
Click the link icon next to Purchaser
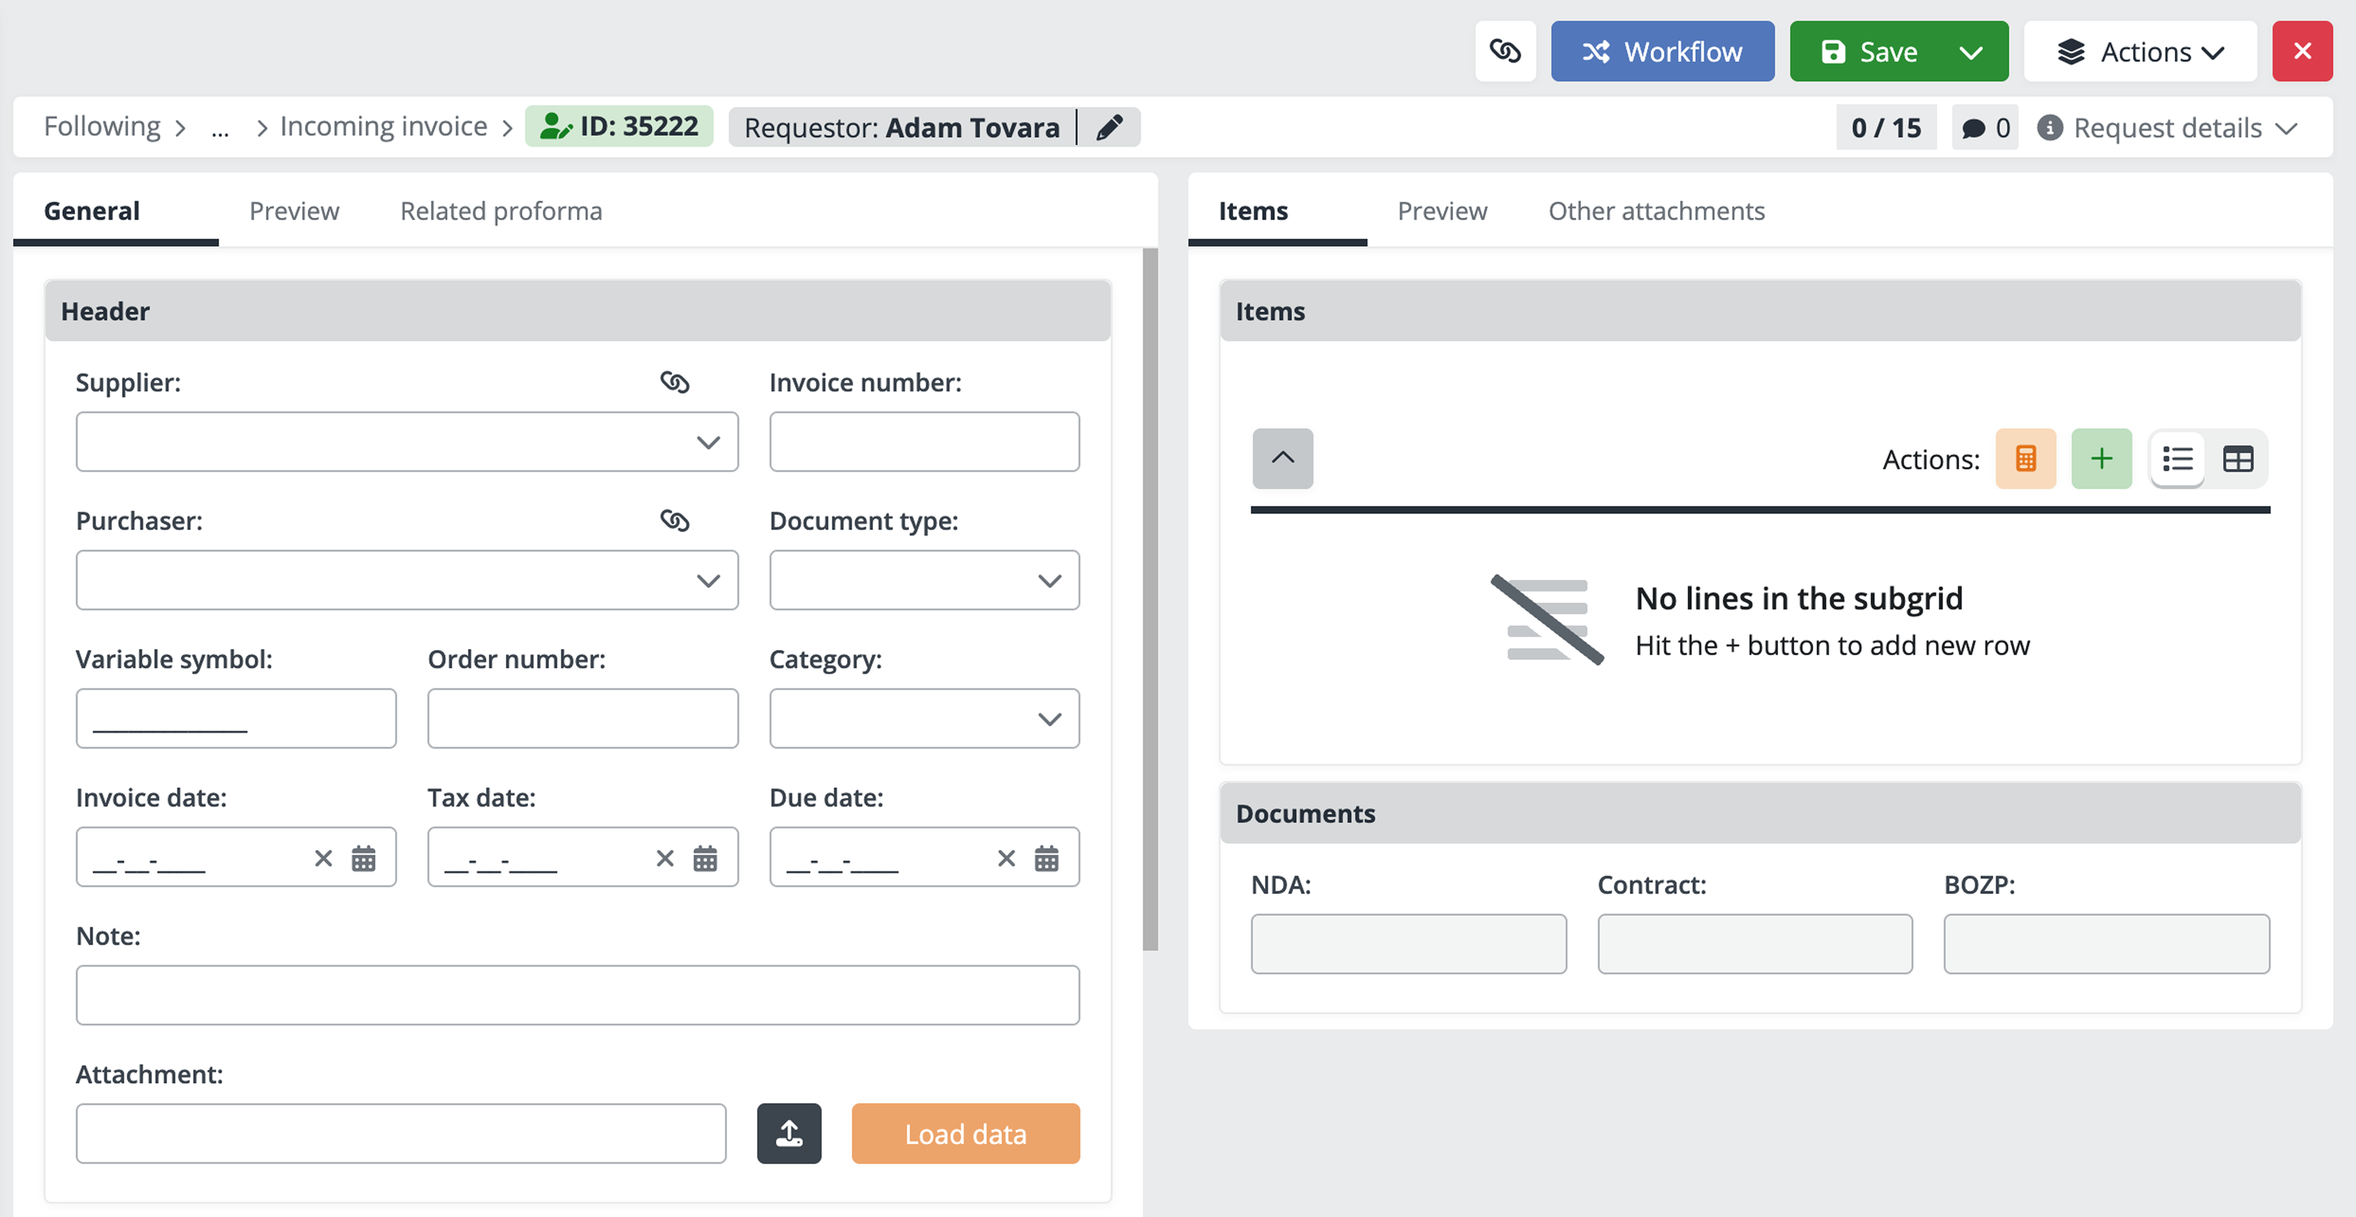click(x=674, y=521)
